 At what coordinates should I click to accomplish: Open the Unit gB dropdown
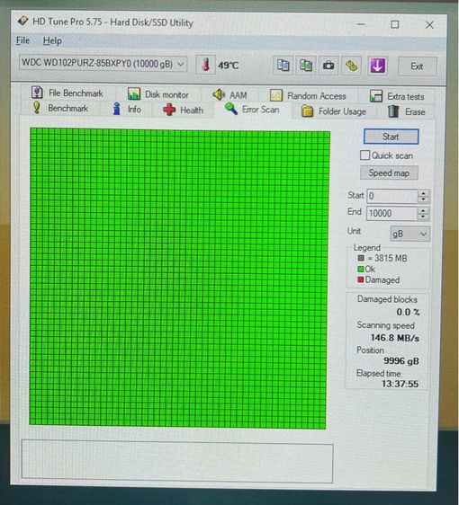tap(409, 234)
